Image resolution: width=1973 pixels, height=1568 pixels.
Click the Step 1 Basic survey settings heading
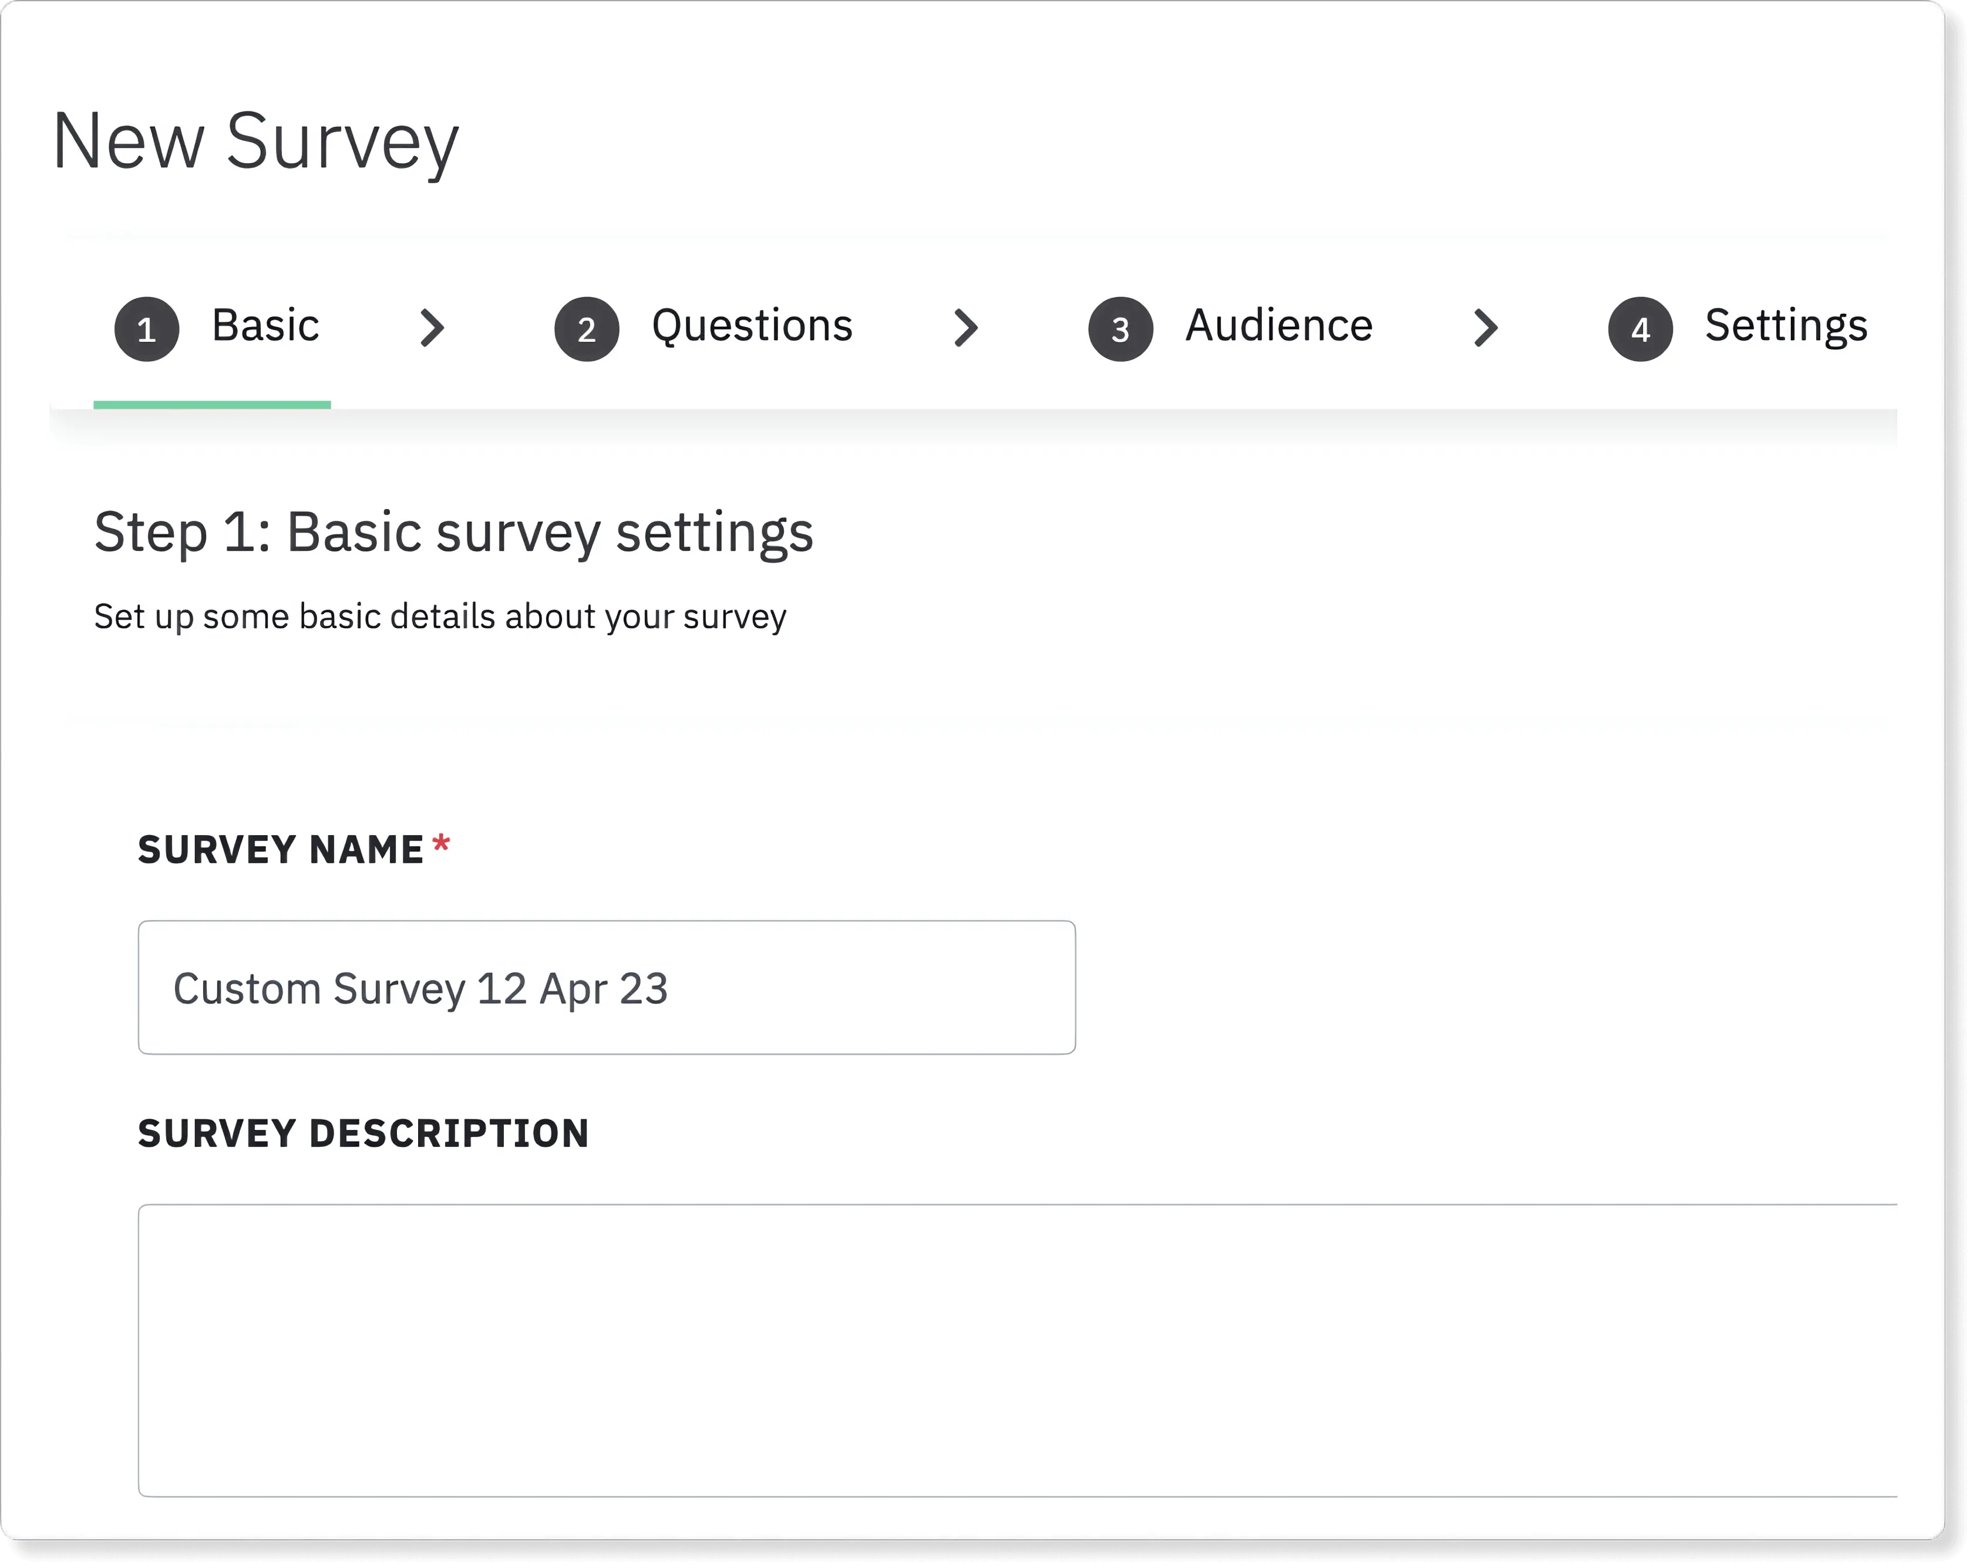453,532
